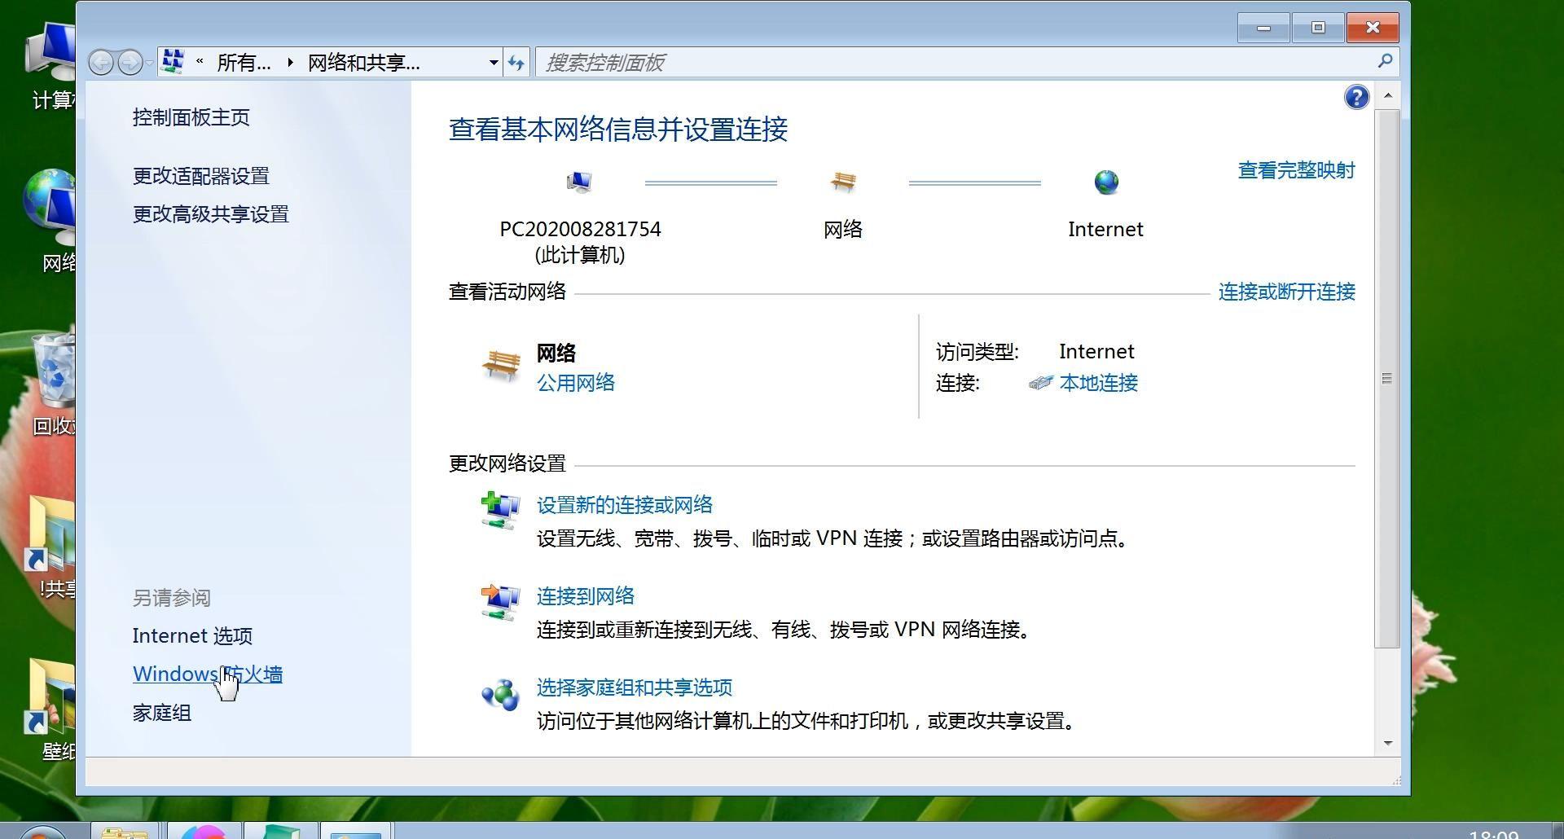Click the bench network icon in the map
The image size is (1564, 839).
[843, 182]
